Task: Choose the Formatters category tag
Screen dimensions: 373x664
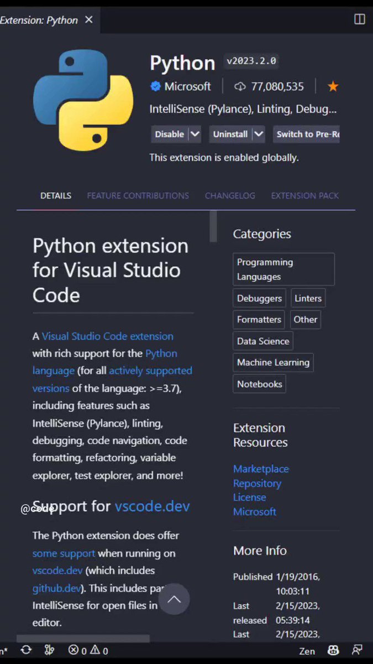Action: click(x=259, y=319)
